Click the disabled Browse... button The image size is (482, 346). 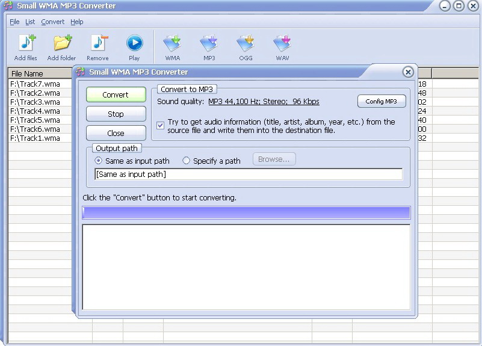274,159
